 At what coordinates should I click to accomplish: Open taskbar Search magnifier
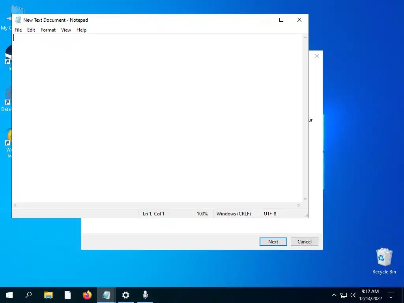pyautogui.click(x=28, y=295)
